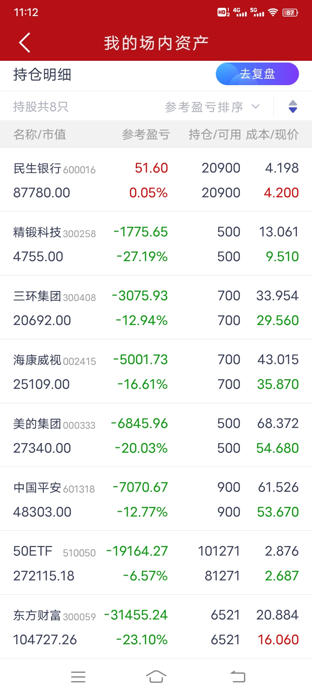Viewport: 312px width, 695px height.
Task: Tap the 成本/现价 column header
Action: pyautogui.click(x=272, y=135)
